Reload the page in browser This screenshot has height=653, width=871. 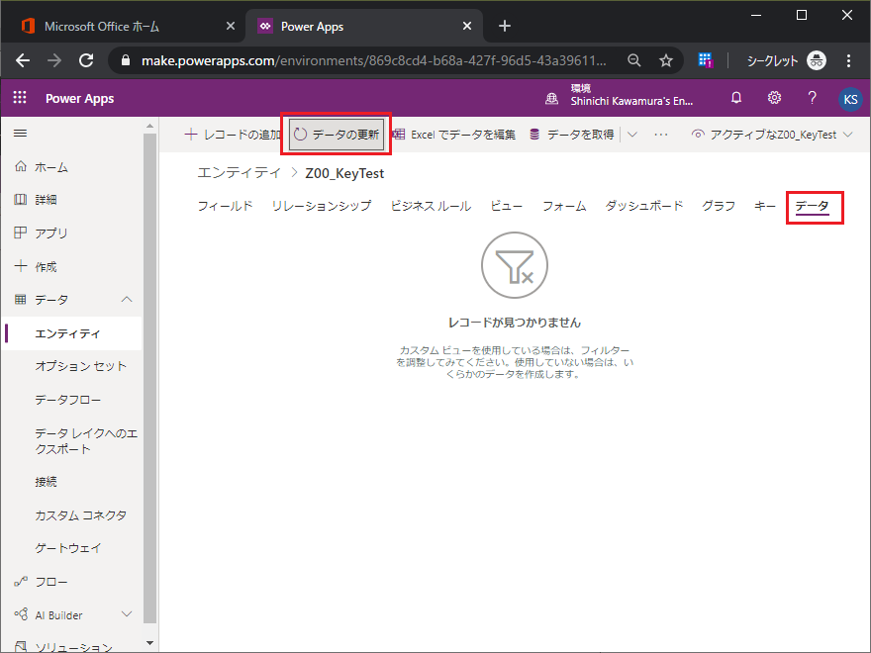click(86, 60)
